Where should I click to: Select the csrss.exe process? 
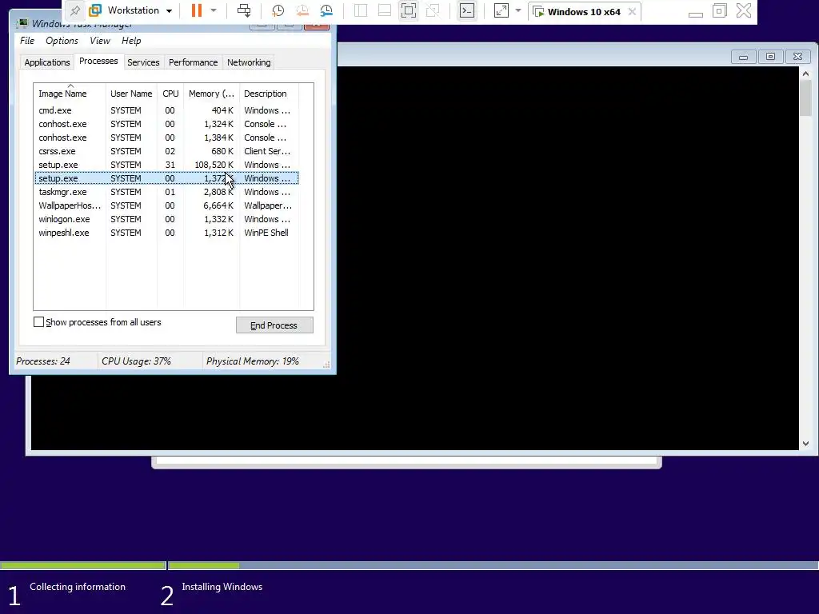[166, 151]
